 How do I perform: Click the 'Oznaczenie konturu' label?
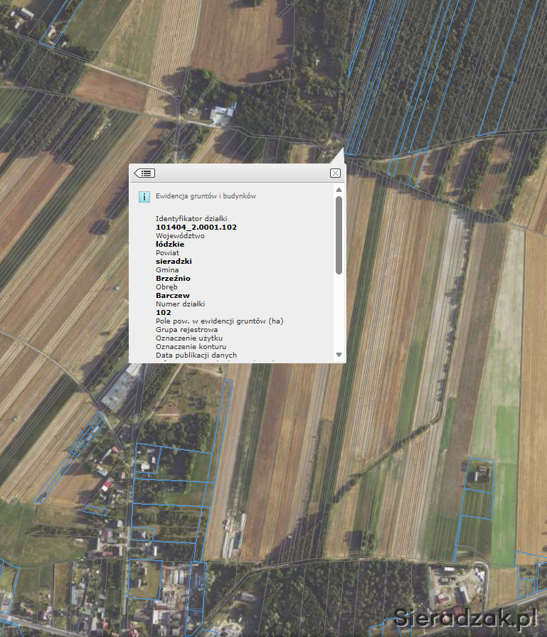point(190,346)
